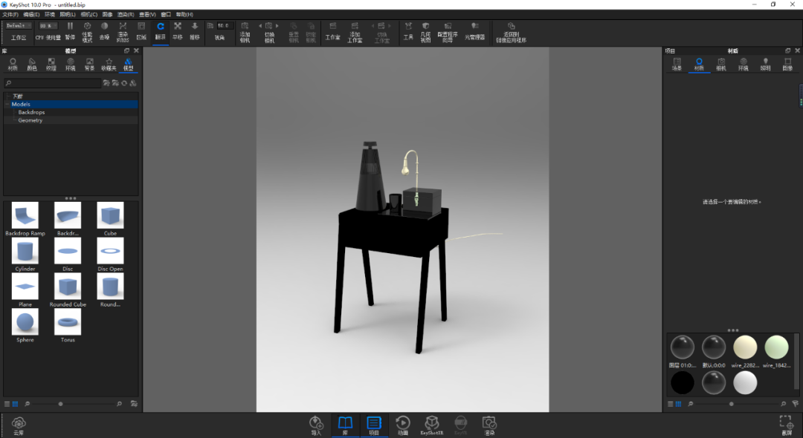Switch to the Camera tab in the project panel
803x438 pixels.
point(721,64)
